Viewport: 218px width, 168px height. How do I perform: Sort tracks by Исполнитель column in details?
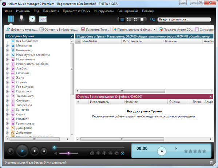tap(142, 41)
